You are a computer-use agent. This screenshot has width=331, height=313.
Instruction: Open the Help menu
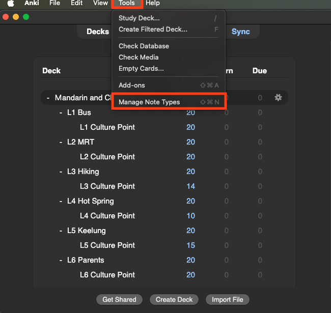[x=153, y=3]
